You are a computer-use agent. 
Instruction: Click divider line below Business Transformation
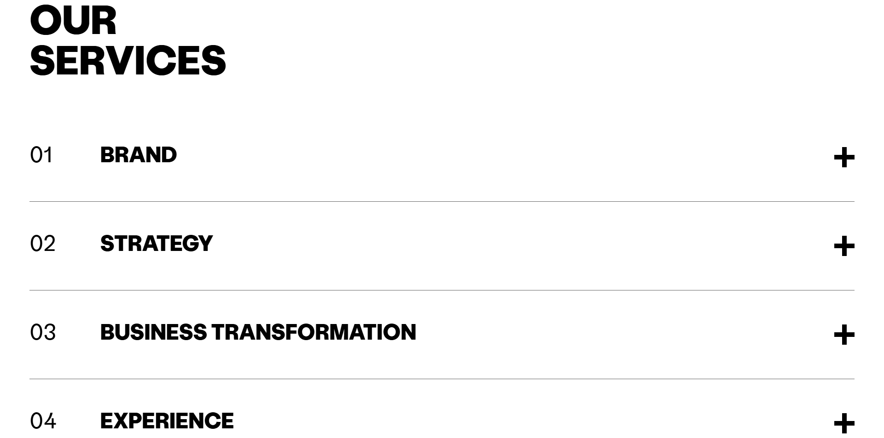click(442, 379)
